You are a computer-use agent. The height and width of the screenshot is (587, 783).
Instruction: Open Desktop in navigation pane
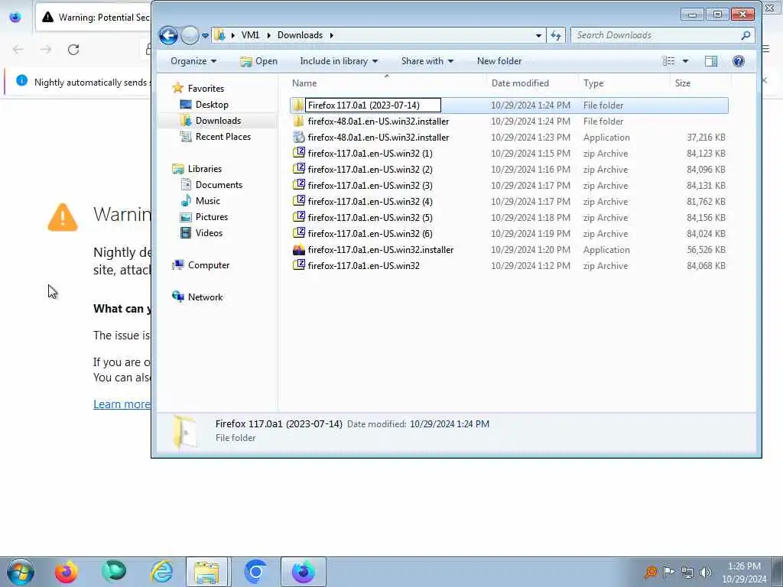click(x=204, y=104)
